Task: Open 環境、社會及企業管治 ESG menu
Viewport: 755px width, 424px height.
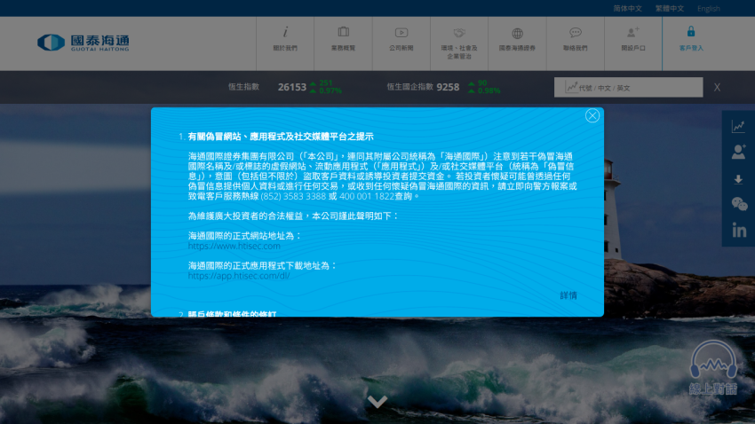Action: (x=459, y=43)
